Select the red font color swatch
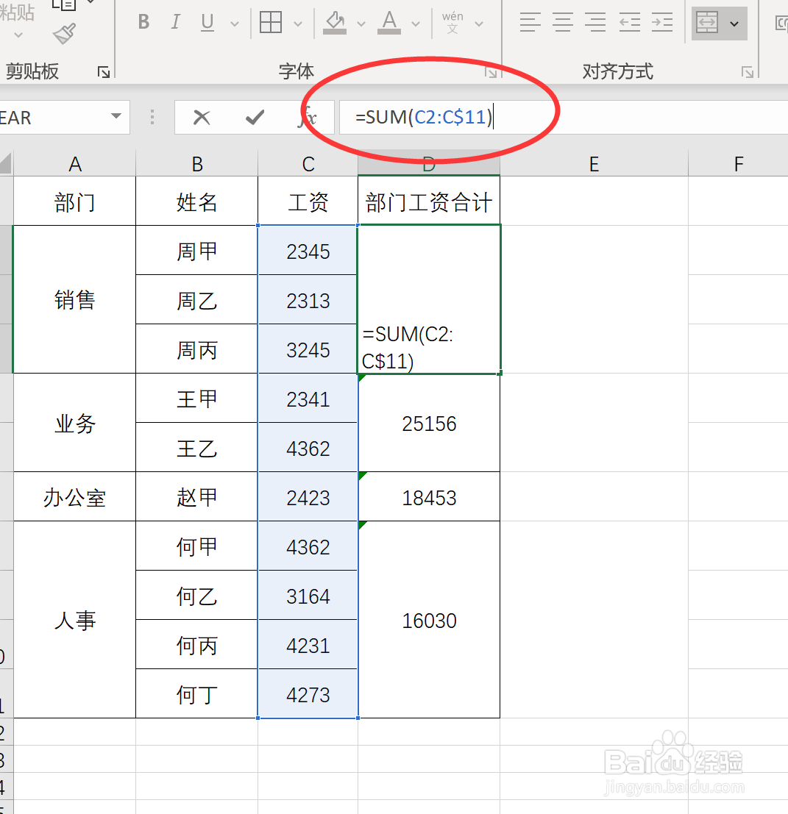788x814 pixels. point(388,30)
